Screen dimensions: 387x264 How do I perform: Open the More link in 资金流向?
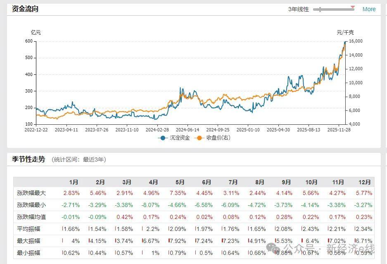point(369,9)
